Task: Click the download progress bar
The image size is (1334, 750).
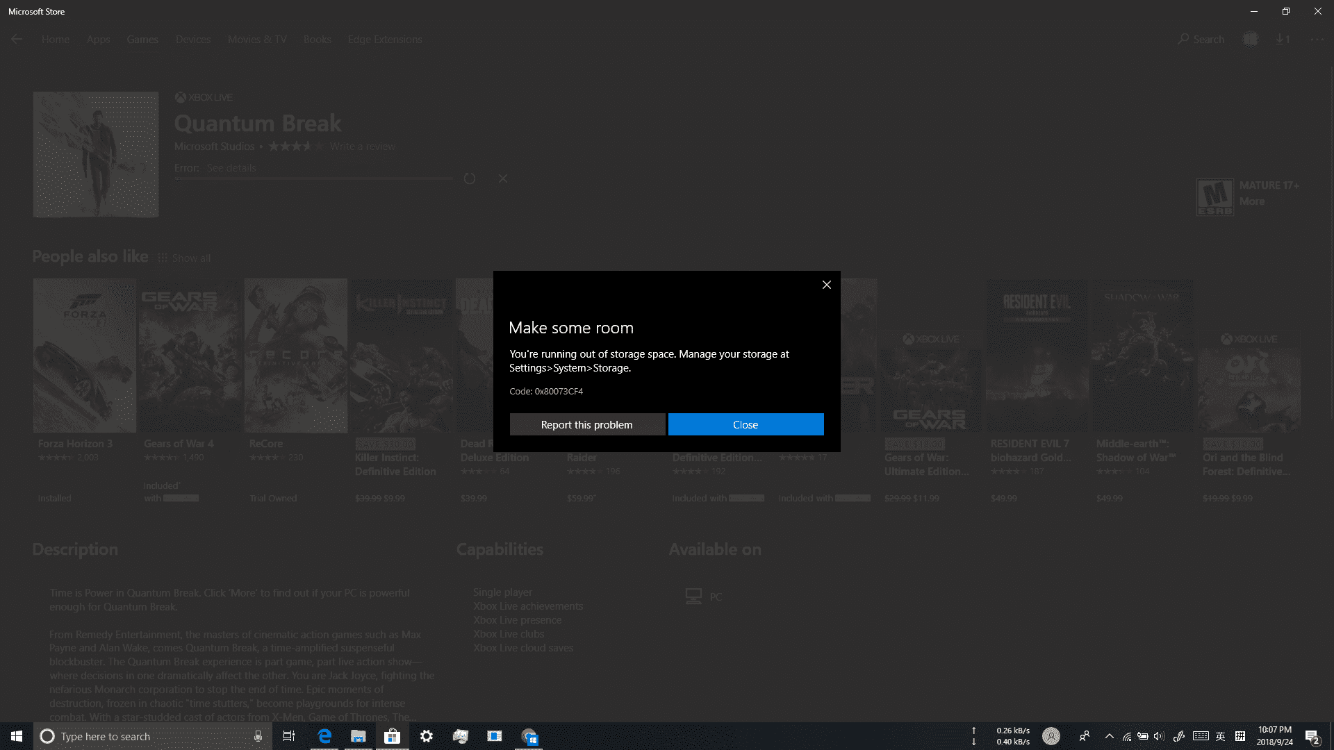Action: click(313, 179)
